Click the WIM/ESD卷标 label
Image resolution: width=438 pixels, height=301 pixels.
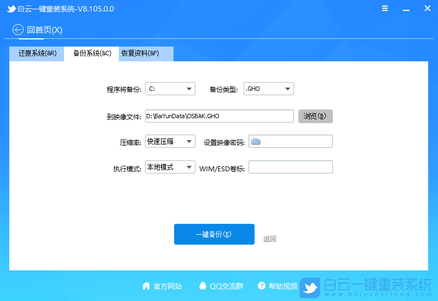tap(222, 169)
